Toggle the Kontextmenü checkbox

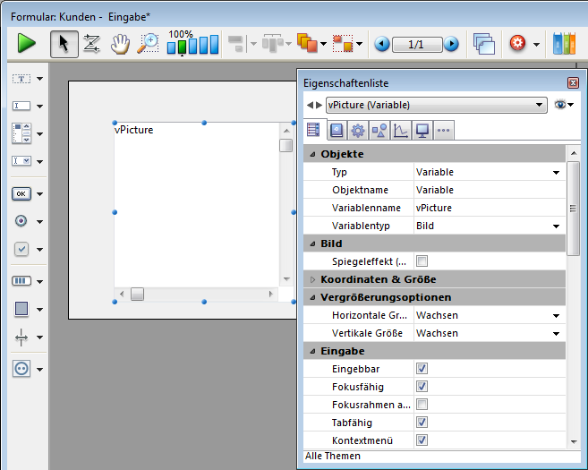[x=422, y=440]
